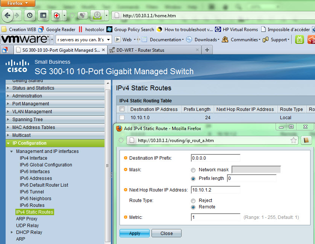Screen dimensions: 315x244
Task: Open Impossible d'accéder bookmark
Action: 285,30
